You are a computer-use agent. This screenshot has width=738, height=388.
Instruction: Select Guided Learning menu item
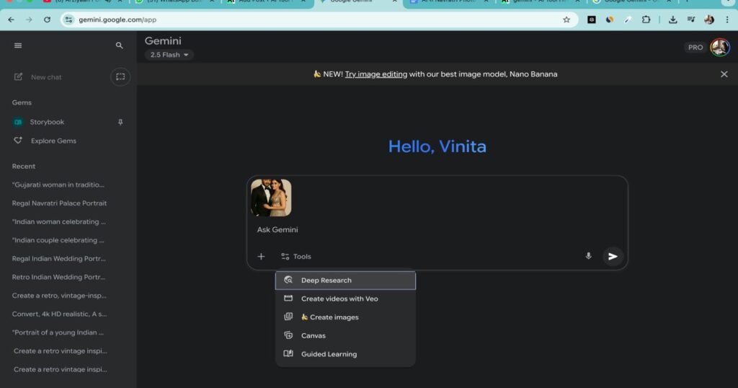(x=345, y=354)
